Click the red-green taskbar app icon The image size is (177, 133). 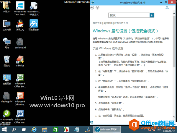click(x=66, y=130)
